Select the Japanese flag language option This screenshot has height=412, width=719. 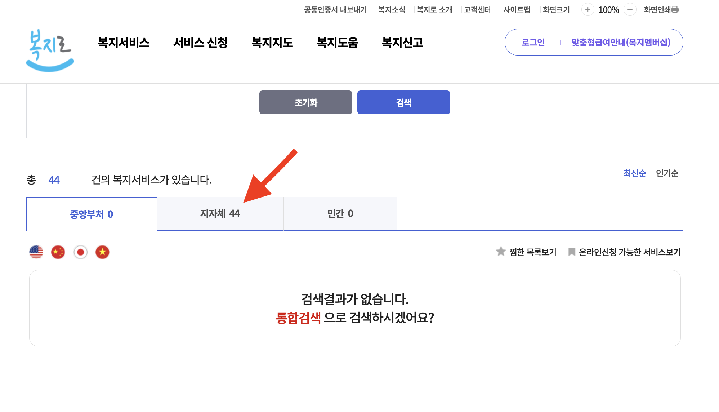80,252
